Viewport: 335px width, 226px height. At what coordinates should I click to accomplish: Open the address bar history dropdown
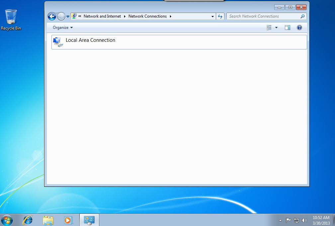(x=212, y=16)
